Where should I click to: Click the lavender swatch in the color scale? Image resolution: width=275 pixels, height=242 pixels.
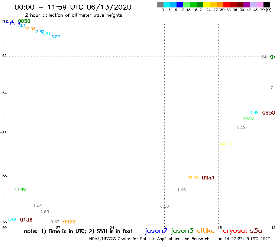253,5
